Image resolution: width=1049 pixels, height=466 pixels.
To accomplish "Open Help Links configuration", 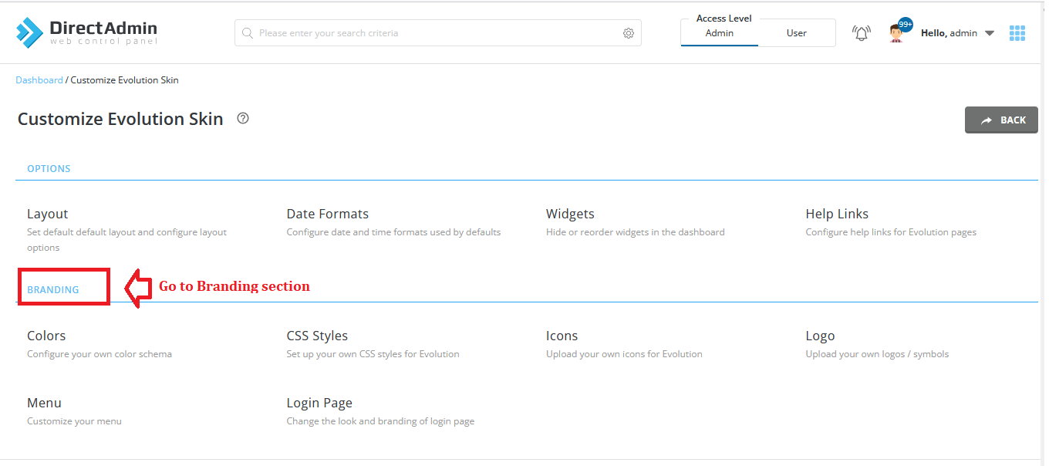I will [x=837, y=214].
